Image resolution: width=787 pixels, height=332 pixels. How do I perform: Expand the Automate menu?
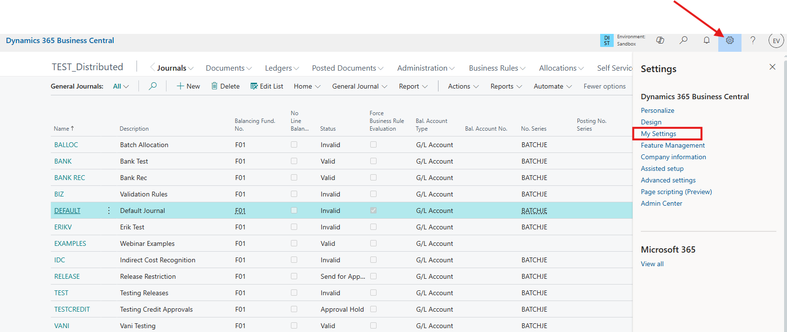click(553, 86)
